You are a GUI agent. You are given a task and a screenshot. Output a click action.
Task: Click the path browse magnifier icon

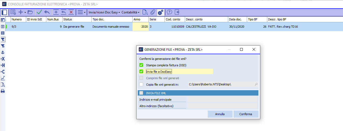tap(256, 85)
